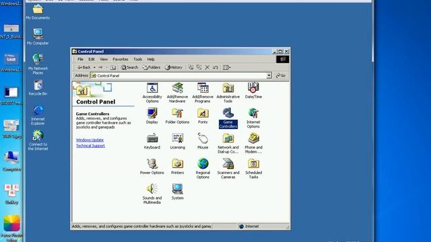
Task: Select the Computer icon on host desktop
Action: click(11, 161)
